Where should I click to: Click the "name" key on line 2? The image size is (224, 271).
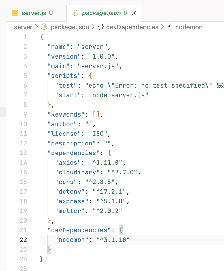coord(59,47)
